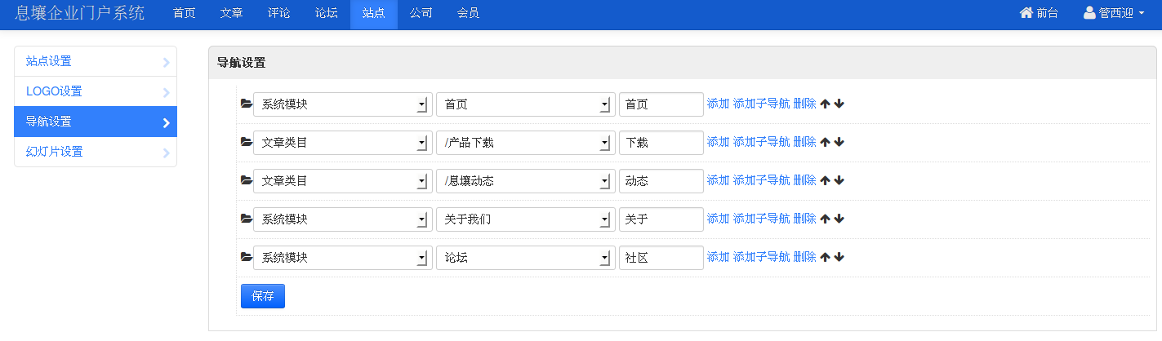Screen dimensions: 1162x341
Task: Click the move-up arrow in the 首页 row
Action: coord(825,104)
